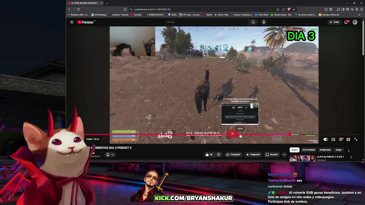Run the search with the magnifier icon

pos(253,22)
